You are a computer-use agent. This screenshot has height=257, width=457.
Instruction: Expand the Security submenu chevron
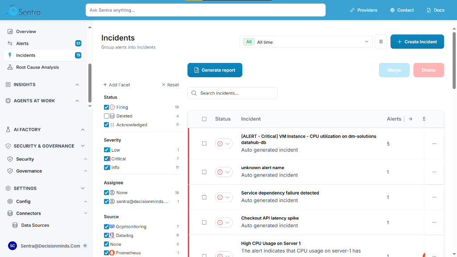pyautogui.click(x=85, y=159)
